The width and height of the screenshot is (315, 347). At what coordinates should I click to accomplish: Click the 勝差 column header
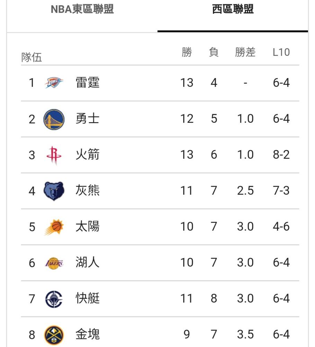[245, 52]
